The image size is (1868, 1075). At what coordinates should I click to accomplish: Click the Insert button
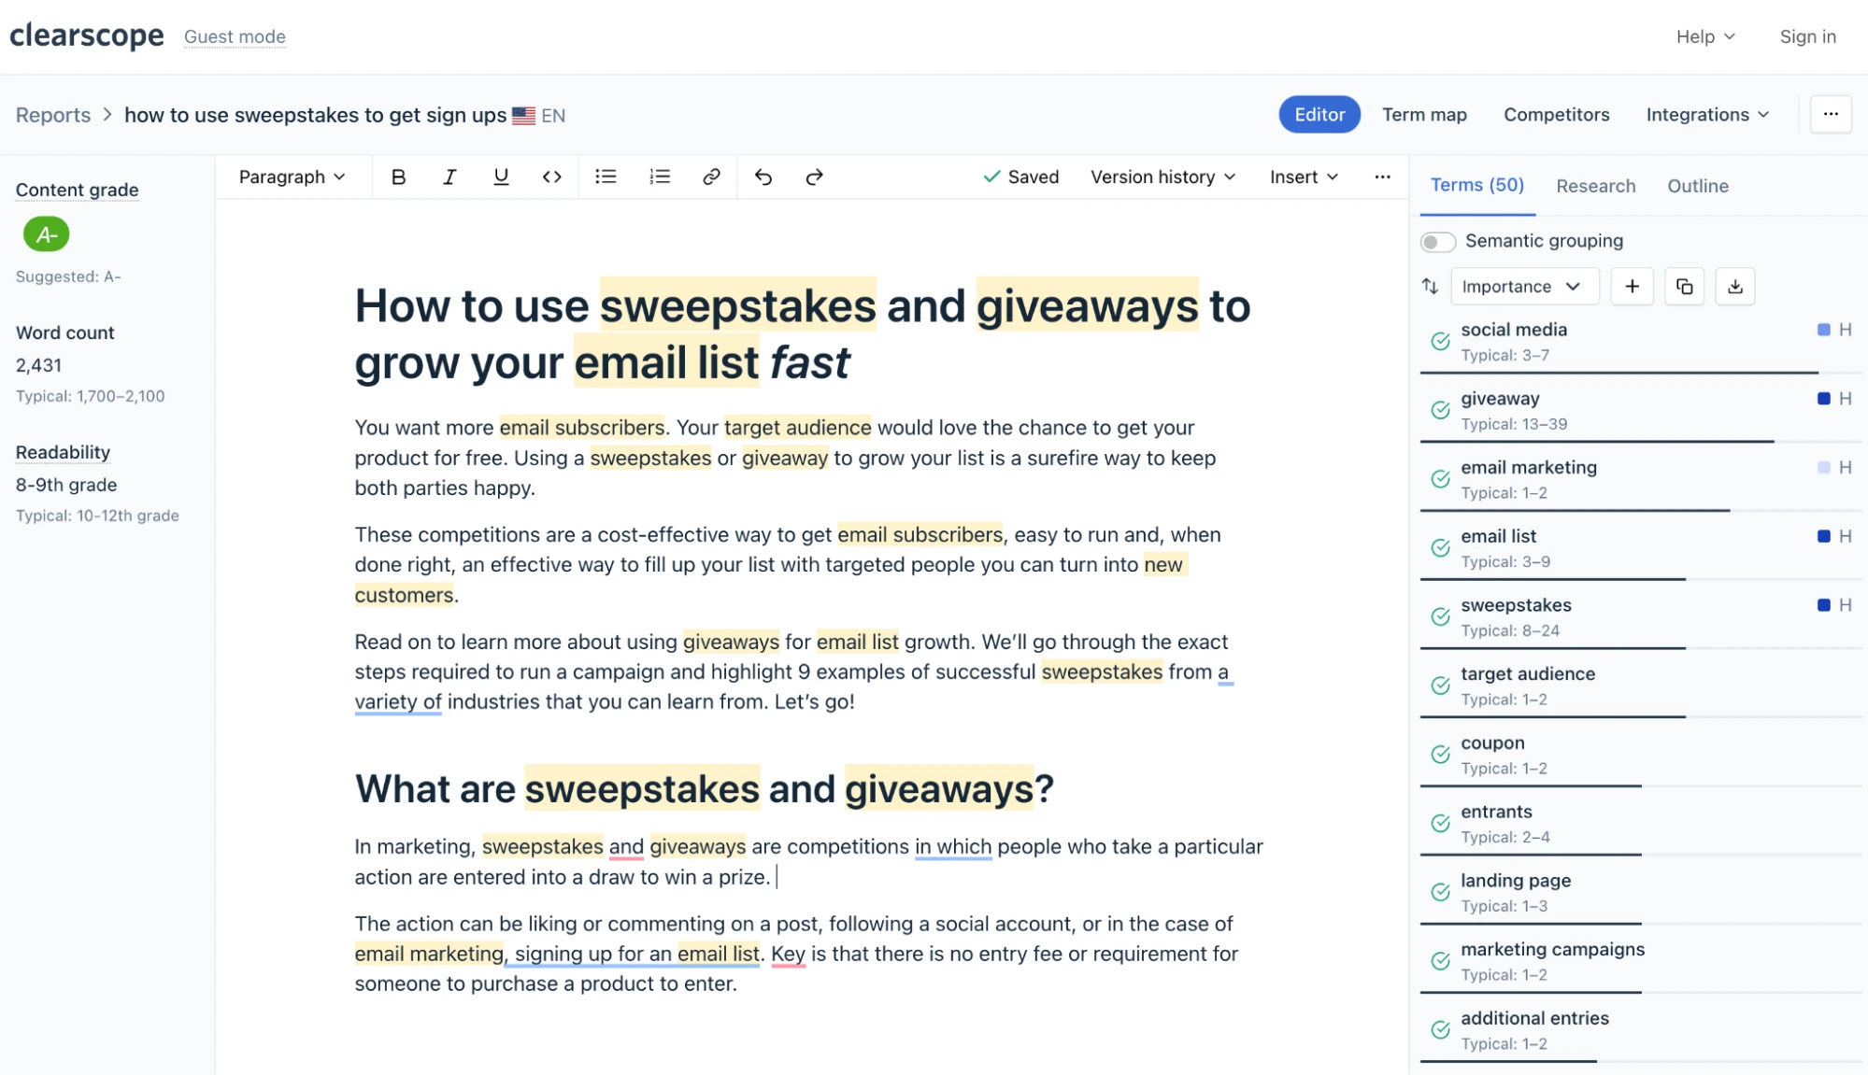point(1301,176)
